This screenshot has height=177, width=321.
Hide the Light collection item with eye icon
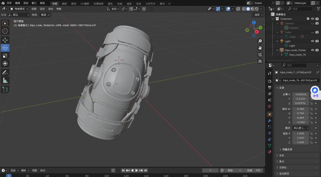click(x=312, y=41)
